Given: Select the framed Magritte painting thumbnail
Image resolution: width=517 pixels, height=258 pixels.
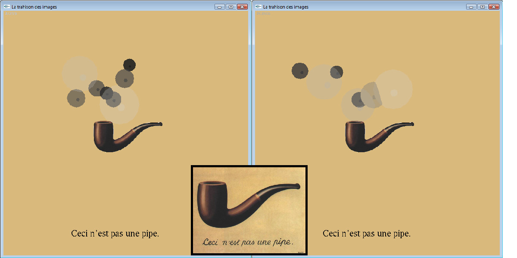Looking at the screenshot, I should pos(249,210).
